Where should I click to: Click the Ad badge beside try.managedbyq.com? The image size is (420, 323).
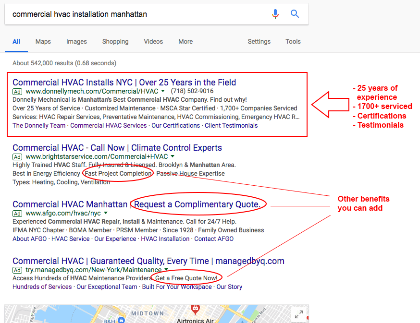coord(17,270)
